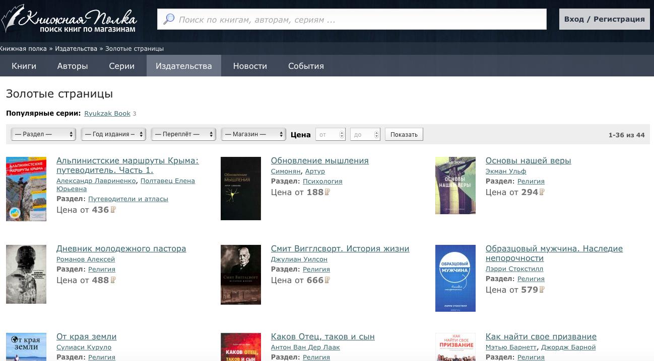This screenshot has height=361, width=654.
Task: Open the Магазин store dropdown
Action: (x=253, y=134)
